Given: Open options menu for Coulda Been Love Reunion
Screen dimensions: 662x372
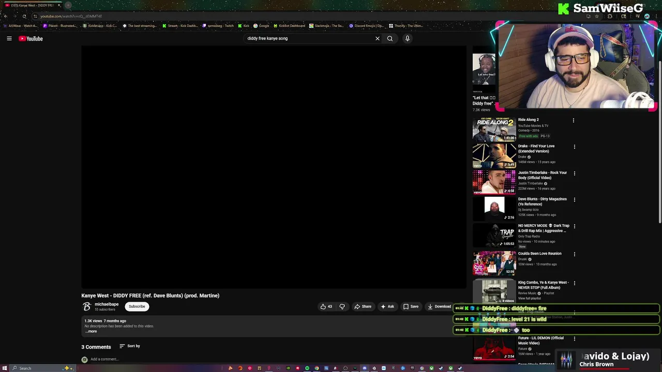Looking at the screenshot, I should (x=574, y=254).
